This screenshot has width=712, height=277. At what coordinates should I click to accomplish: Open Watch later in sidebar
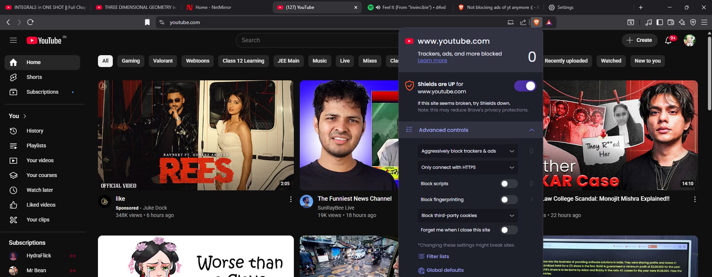[x=42, y=190]
